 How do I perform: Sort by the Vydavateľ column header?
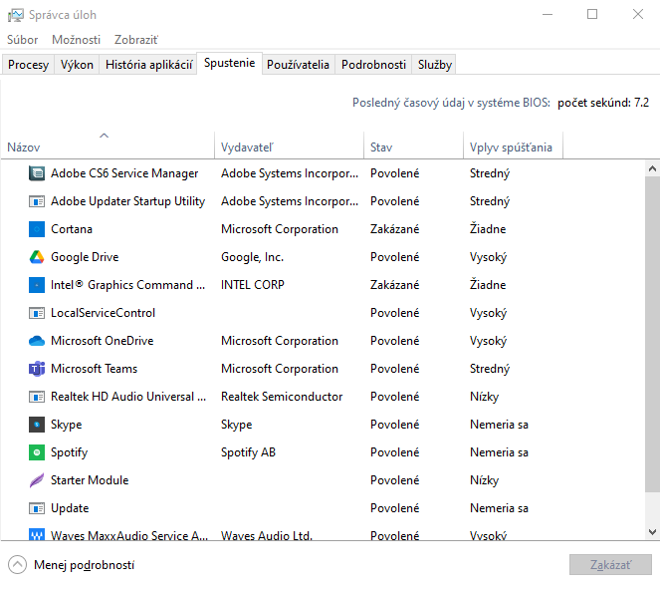point(289,145)
